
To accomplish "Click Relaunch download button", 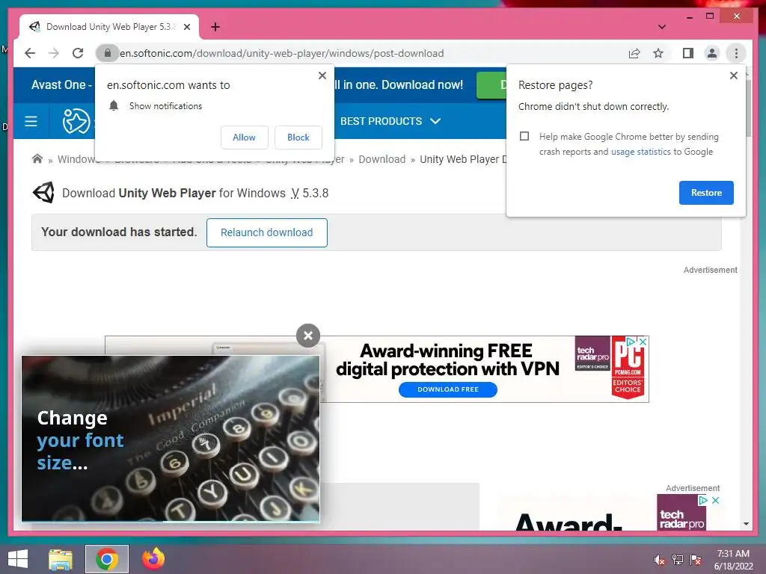I will pyautogui.click(x=267, y=233).
